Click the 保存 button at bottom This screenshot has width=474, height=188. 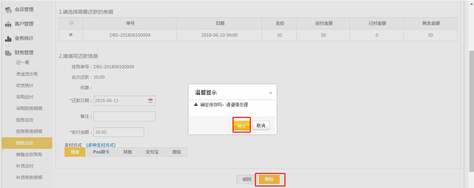[x=269, y=179]
